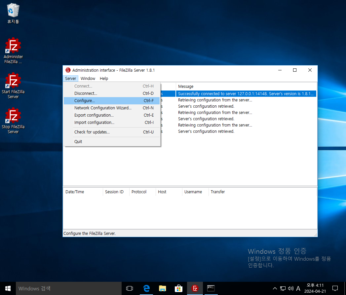Open the Window menu
Screen dimensions: 346x295
(x=88, y=79)
